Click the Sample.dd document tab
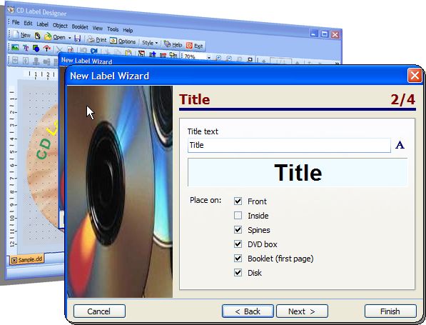 tap(27, 259)
